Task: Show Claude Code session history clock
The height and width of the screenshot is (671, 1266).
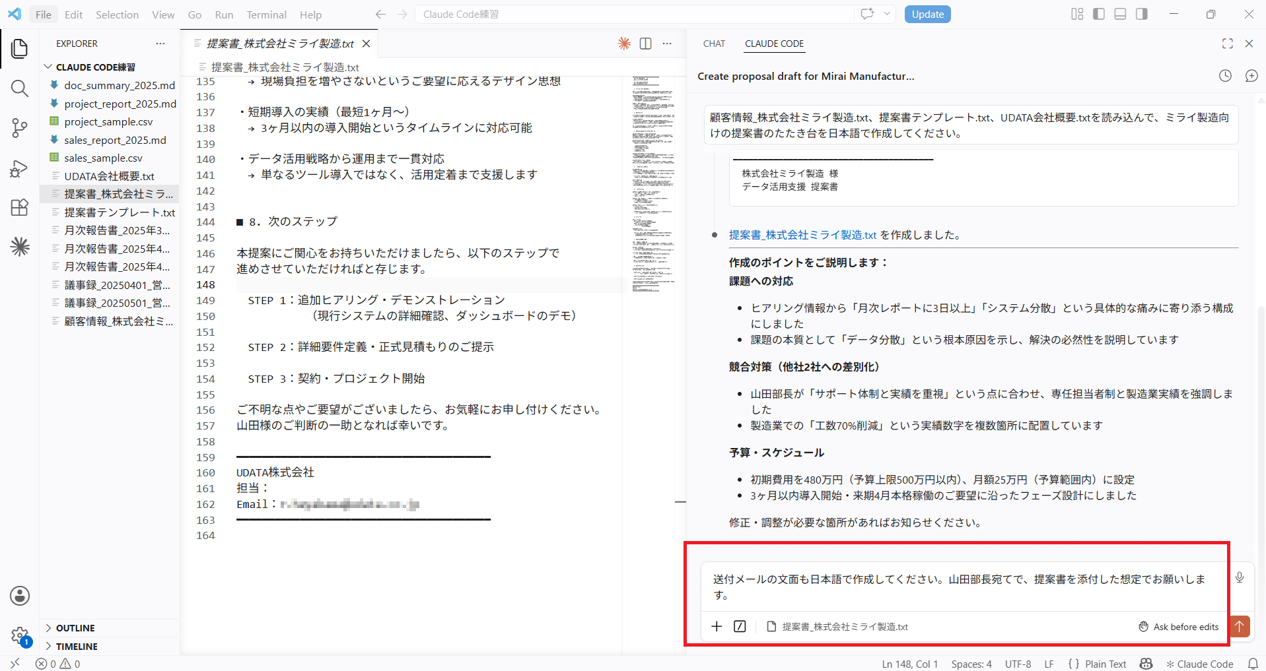Action: [1225, 76]
